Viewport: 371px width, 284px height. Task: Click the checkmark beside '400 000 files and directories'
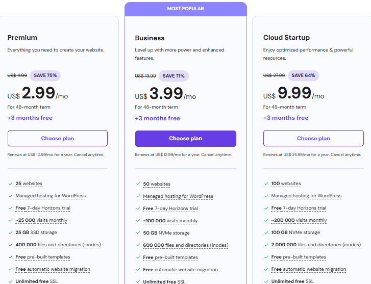[10, 245]
